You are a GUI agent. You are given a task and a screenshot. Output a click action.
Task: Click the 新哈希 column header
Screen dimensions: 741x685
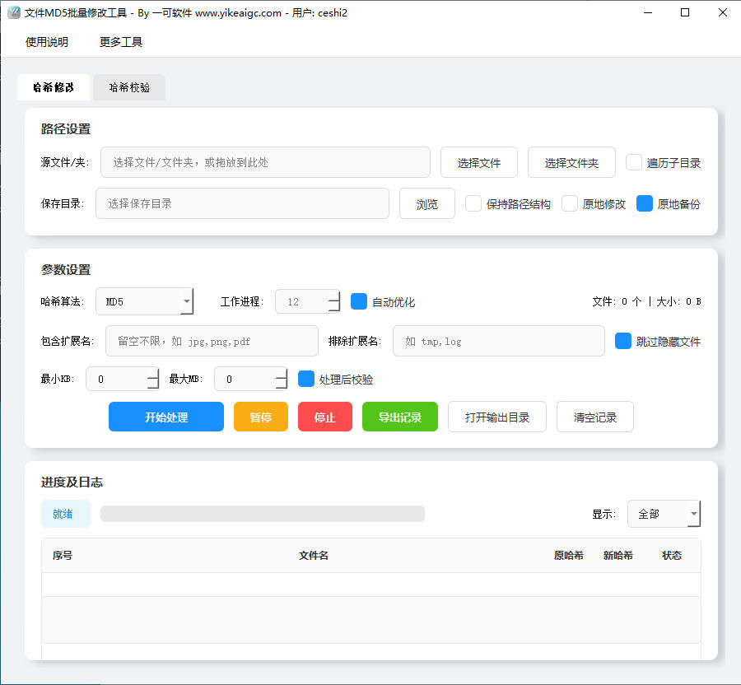618,556
